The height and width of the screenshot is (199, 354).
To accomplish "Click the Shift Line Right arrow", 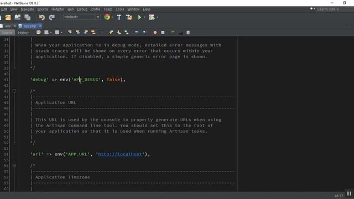I will [144, 32].
